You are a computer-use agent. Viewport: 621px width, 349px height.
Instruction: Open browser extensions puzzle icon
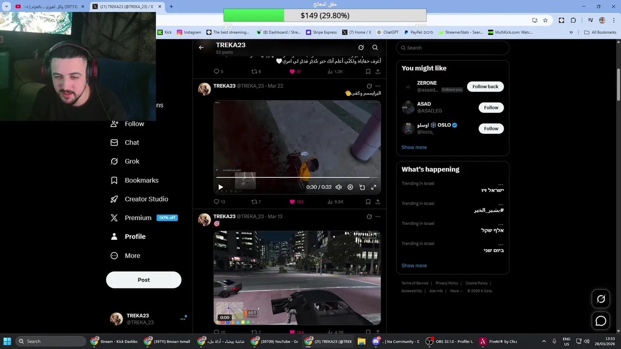(x=573, y=20)
